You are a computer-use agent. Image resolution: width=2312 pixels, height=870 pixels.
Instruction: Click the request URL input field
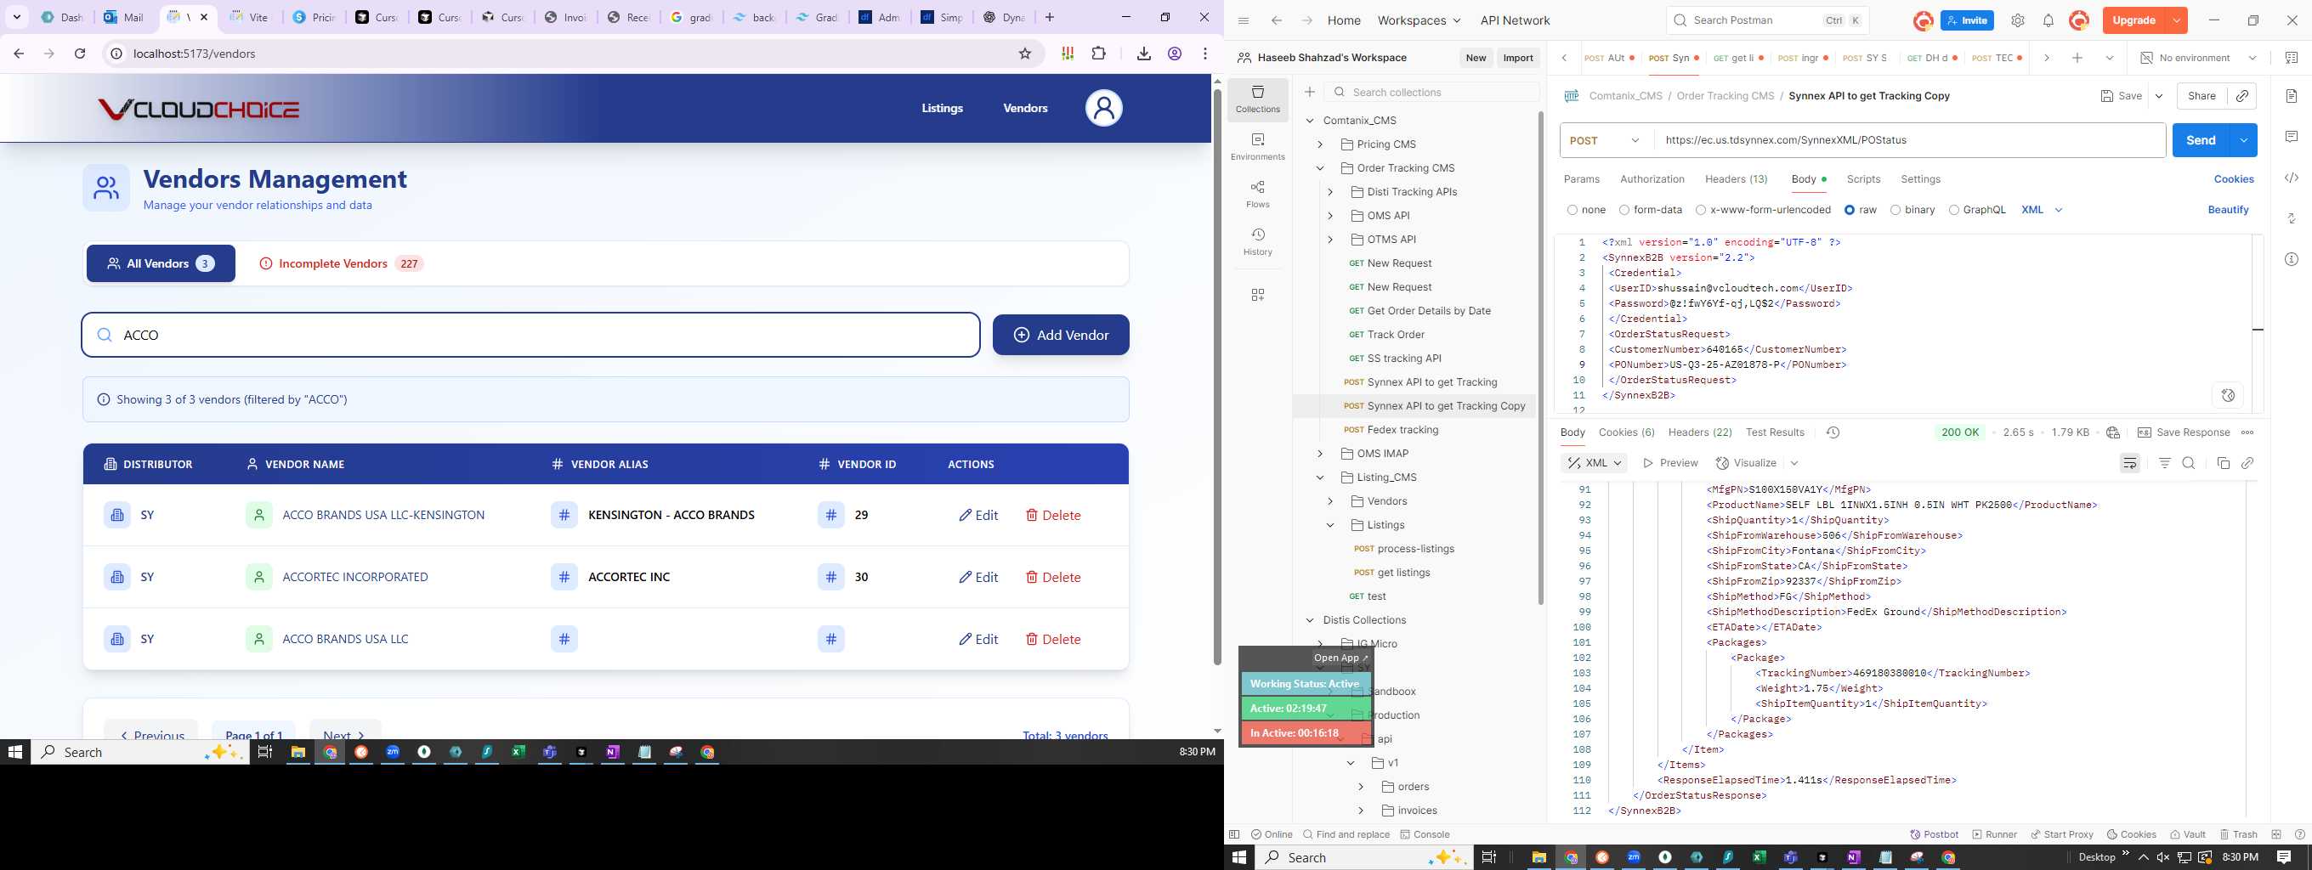point(1909,140)
